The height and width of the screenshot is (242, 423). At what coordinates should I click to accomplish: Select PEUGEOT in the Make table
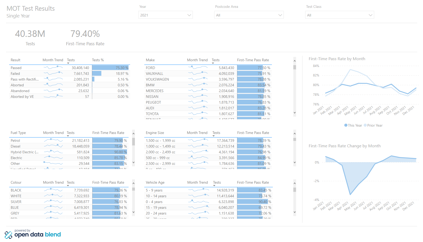(x=208, y=102)
